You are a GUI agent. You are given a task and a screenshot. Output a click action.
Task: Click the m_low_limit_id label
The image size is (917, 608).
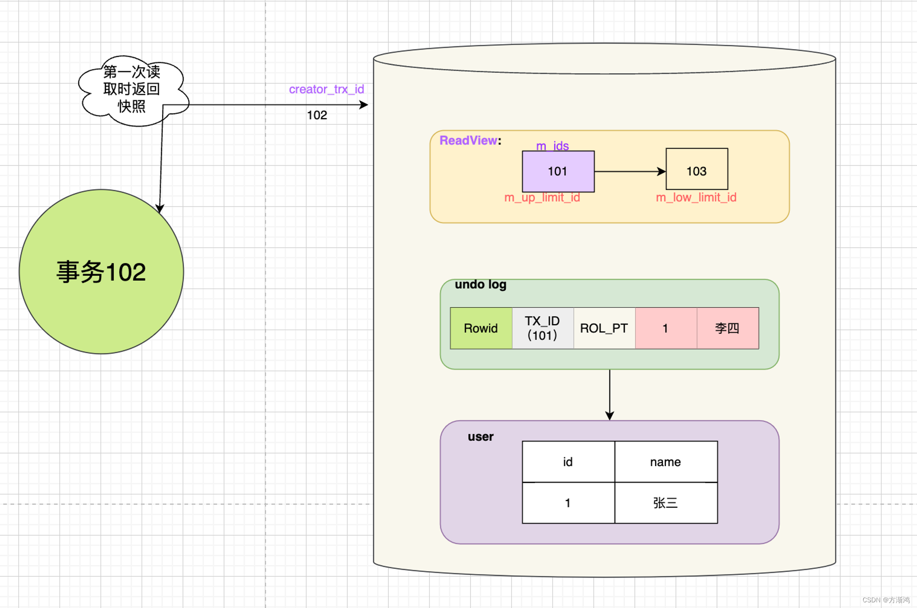point(696,198)
